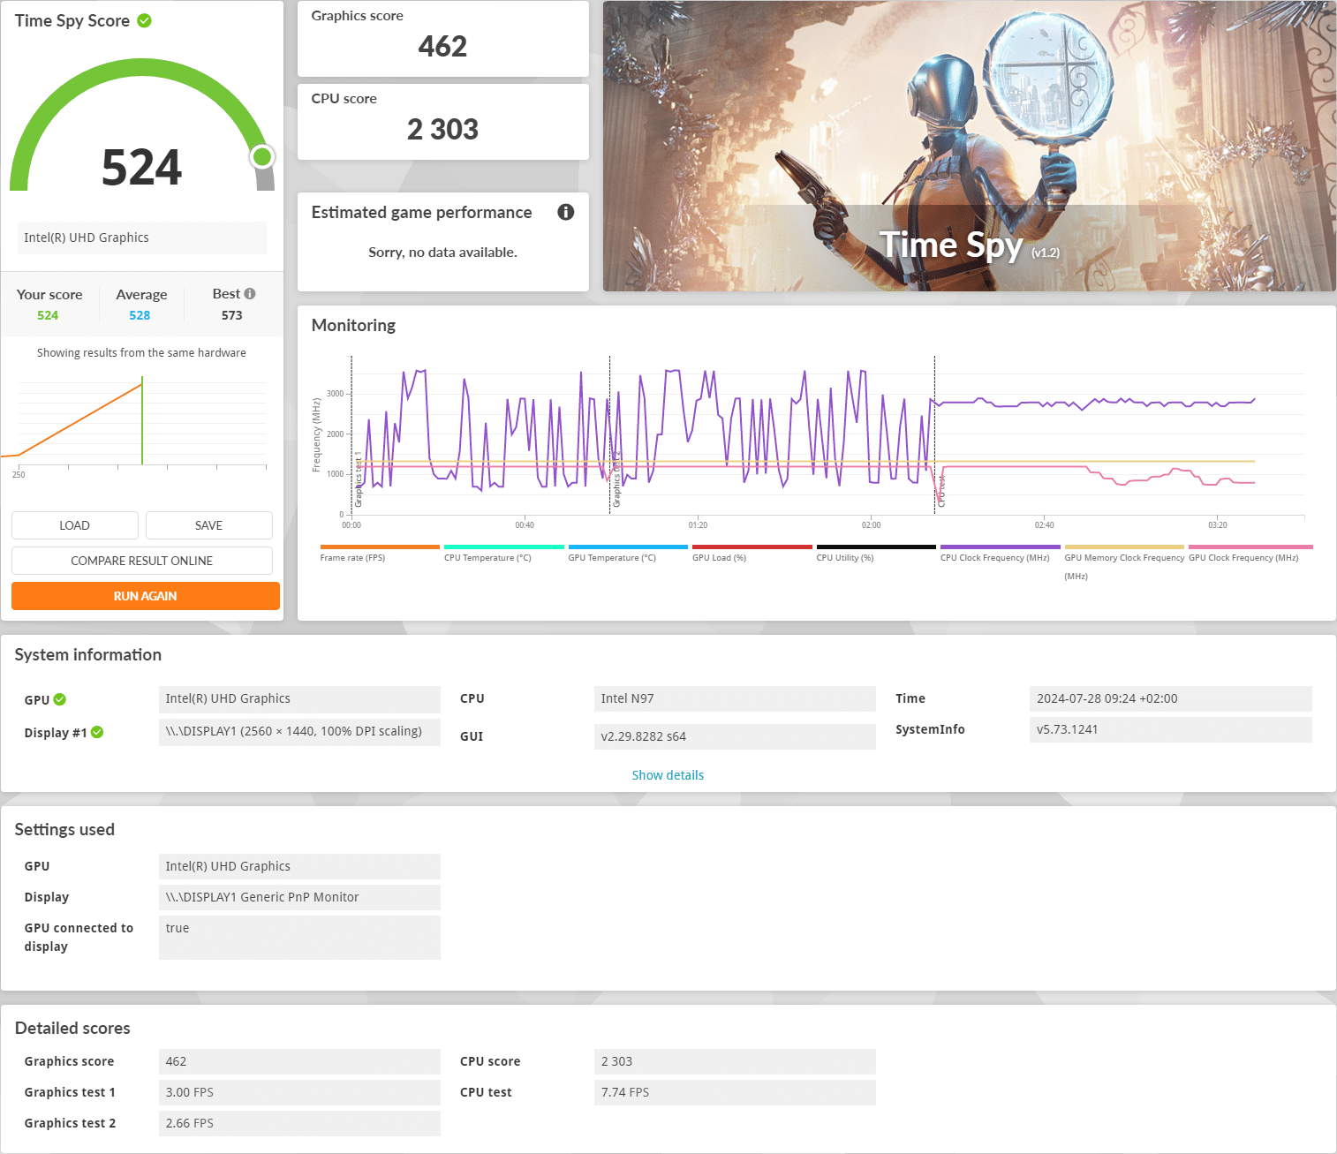Viewport: 1337px width, 1154px height.
Task: Expand system info with Show details
Action: click(668, 775)
